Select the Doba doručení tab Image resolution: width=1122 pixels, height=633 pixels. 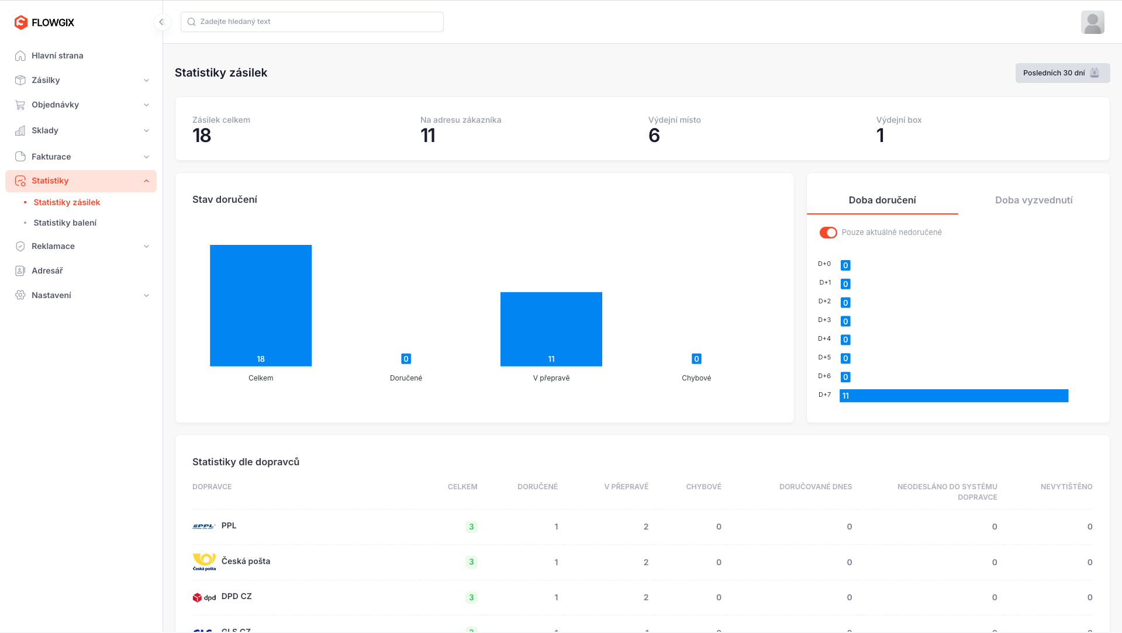tap(882, 200)
